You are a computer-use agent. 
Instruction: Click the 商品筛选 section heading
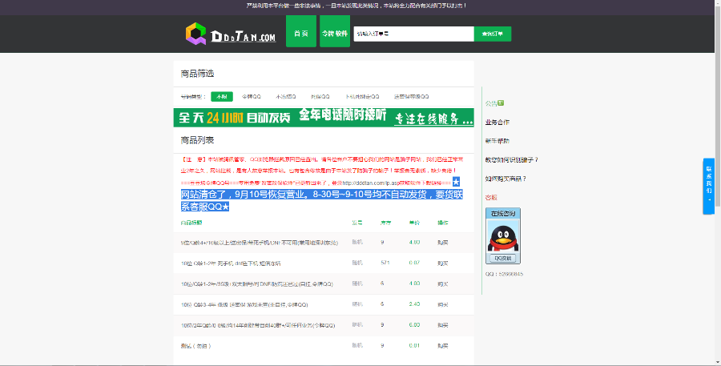[x=197, y=74]
